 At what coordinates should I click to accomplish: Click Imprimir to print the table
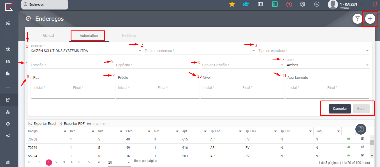[x=96, y=123]
